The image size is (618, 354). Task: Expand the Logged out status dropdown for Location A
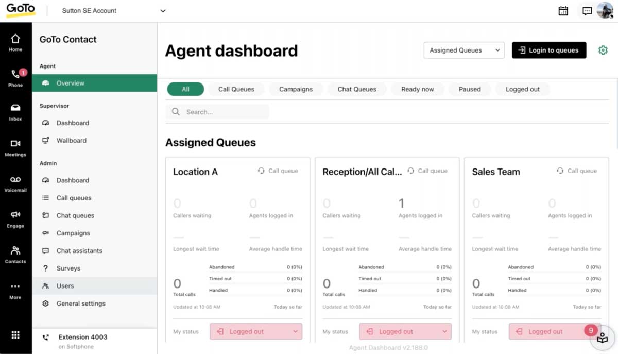(x=255, y=331)
